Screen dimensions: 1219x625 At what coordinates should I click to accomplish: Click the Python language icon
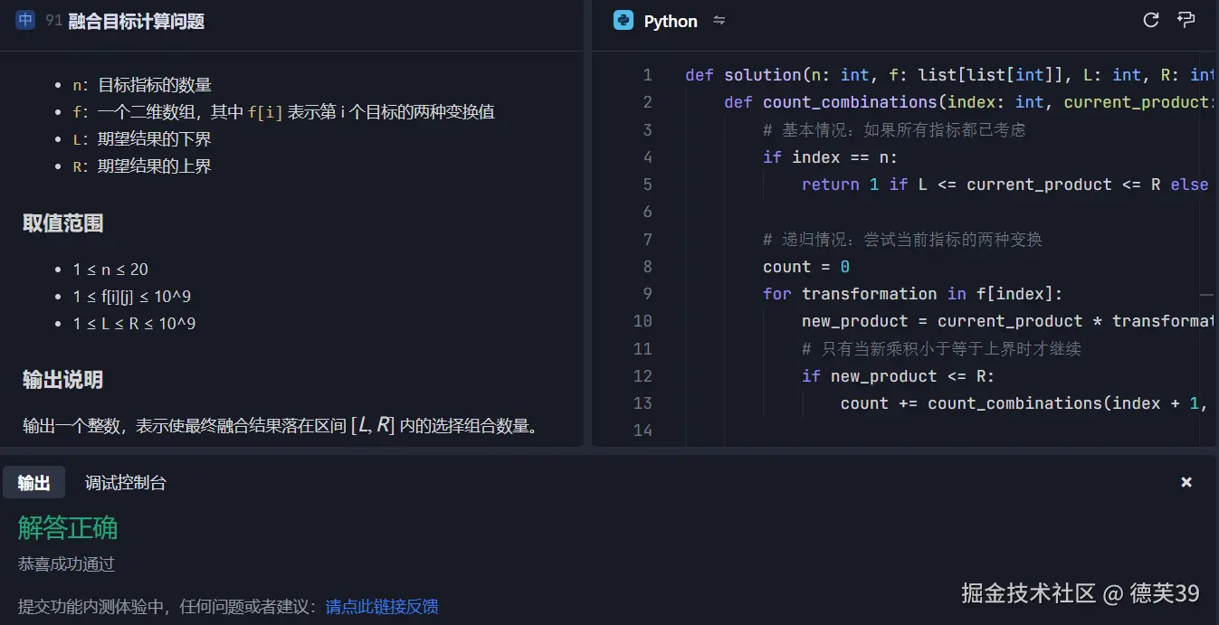coord(623,21)
